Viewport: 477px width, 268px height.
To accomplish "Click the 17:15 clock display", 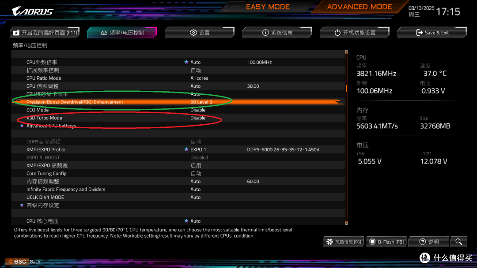I will pyautogui.click(x=448, y=11).
